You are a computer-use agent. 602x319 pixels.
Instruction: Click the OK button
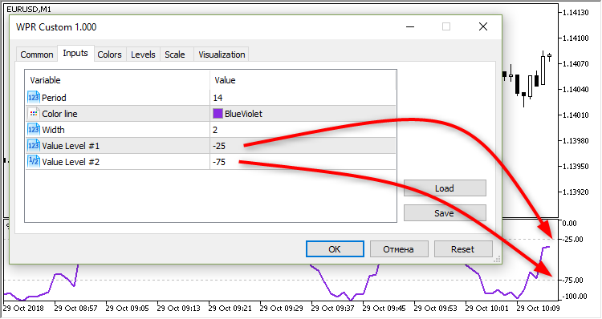pyautogui.click(x=335, y=249)
